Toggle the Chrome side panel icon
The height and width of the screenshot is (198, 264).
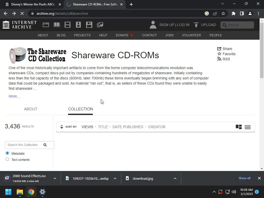[x=242, y=13]
